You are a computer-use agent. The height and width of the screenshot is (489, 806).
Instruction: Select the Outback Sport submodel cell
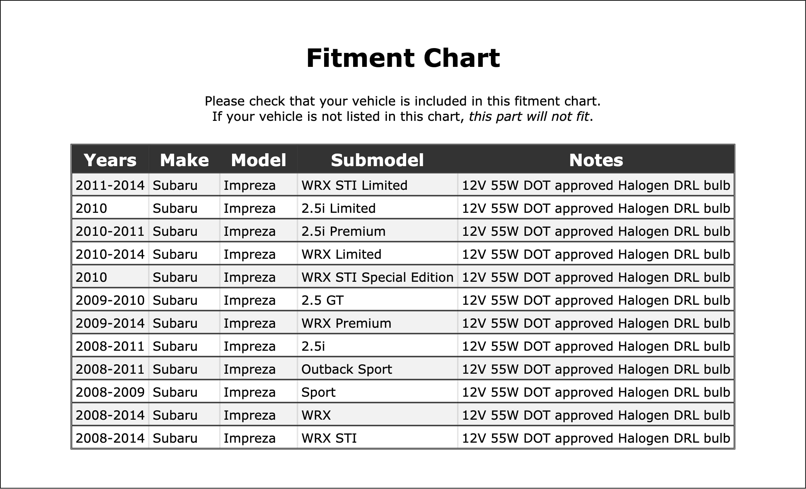pyautogui.click(x=346, y=369)
